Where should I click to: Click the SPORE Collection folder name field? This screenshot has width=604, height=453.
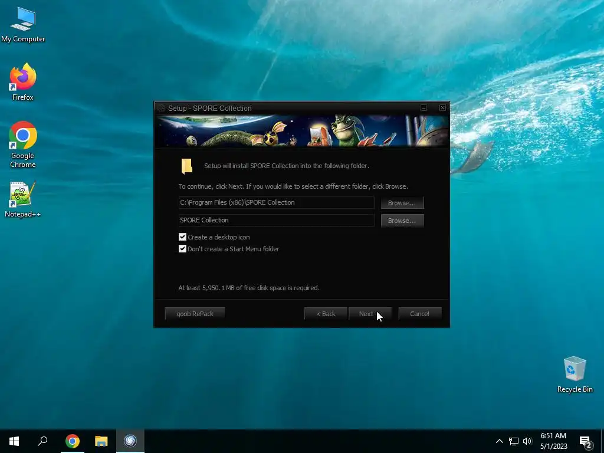tap(276, 221)
